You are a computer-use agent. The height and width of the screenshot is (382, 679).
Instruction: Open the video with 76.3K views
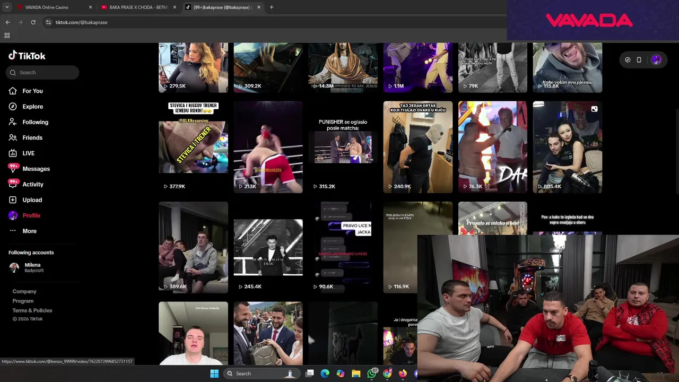tap(493, 147)
